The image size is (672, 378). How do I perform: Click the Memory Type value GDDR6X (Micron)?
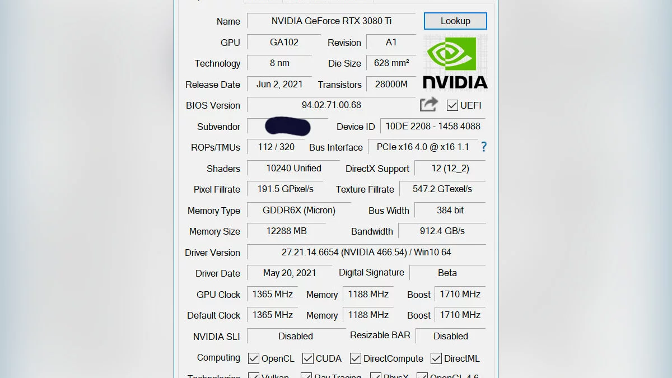299,211
